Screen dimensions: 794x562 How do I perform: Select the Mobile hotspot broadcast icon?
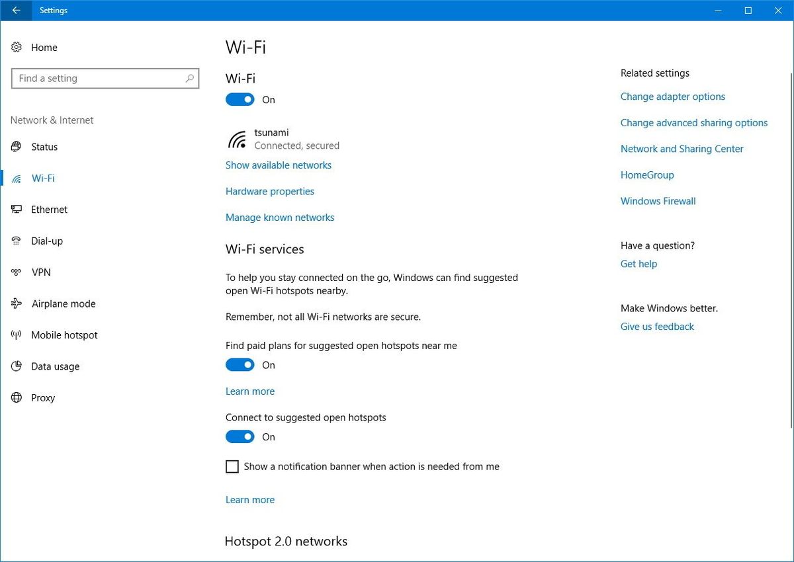click(x=16, y=335)
